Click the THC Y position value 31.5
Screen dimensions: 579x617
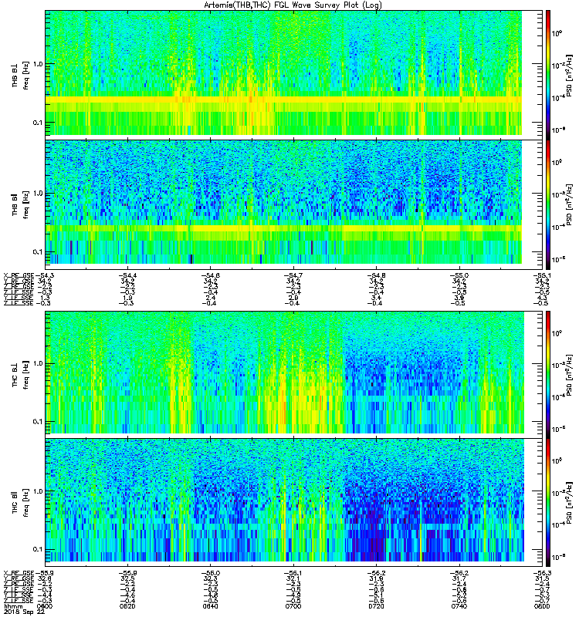pyautogui.click(x=543, y=578)
